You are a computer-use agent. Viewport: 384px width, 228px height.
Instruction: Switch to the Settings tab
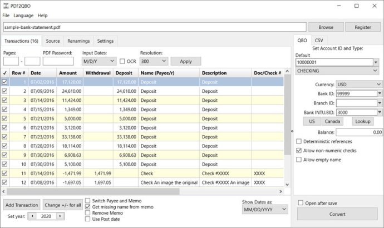coord(105,41)
